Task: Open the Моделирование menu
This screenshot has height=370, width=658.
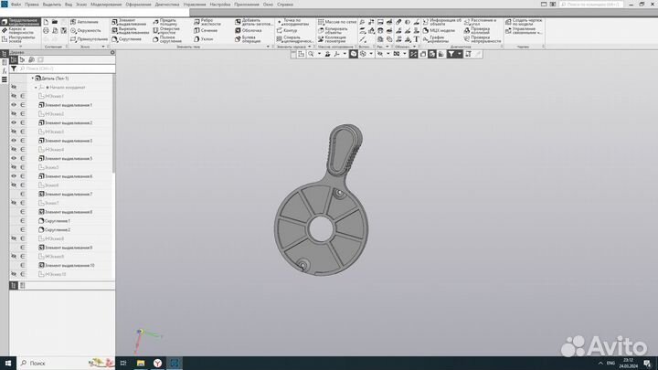Action: (x=106, y=5)
